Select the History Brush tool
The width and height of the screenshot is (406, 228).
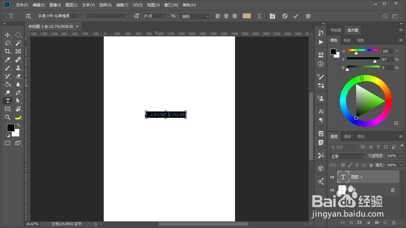(8, 76)
